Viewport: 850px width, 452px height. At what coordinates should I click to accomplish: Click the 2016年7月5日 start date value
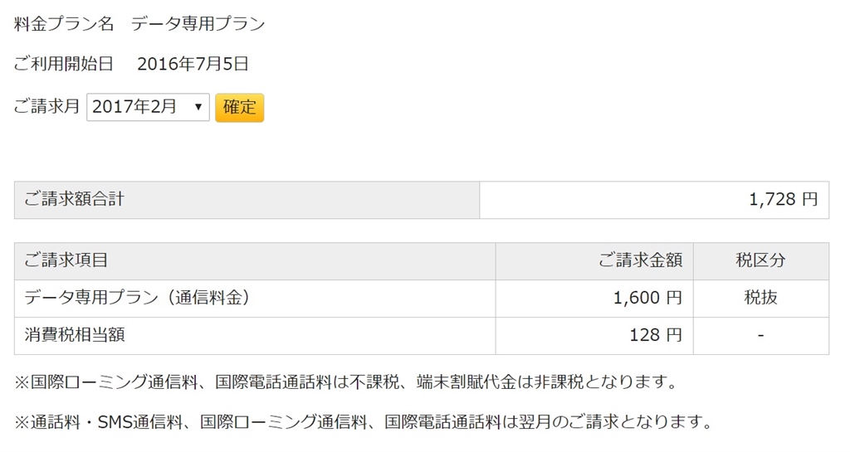(193, 65)
